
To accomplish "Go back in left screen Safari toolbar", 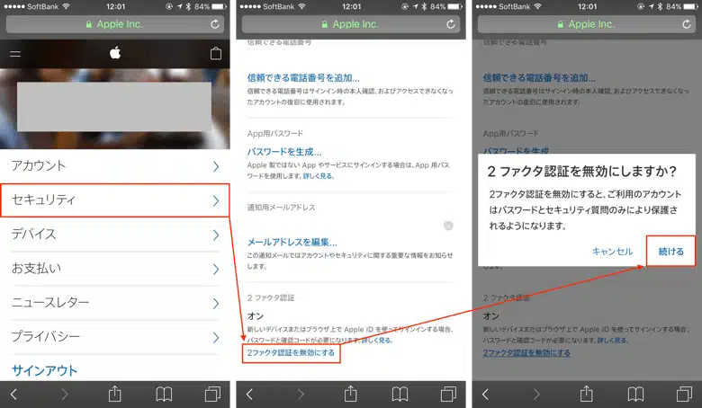I will click(13, 395).
